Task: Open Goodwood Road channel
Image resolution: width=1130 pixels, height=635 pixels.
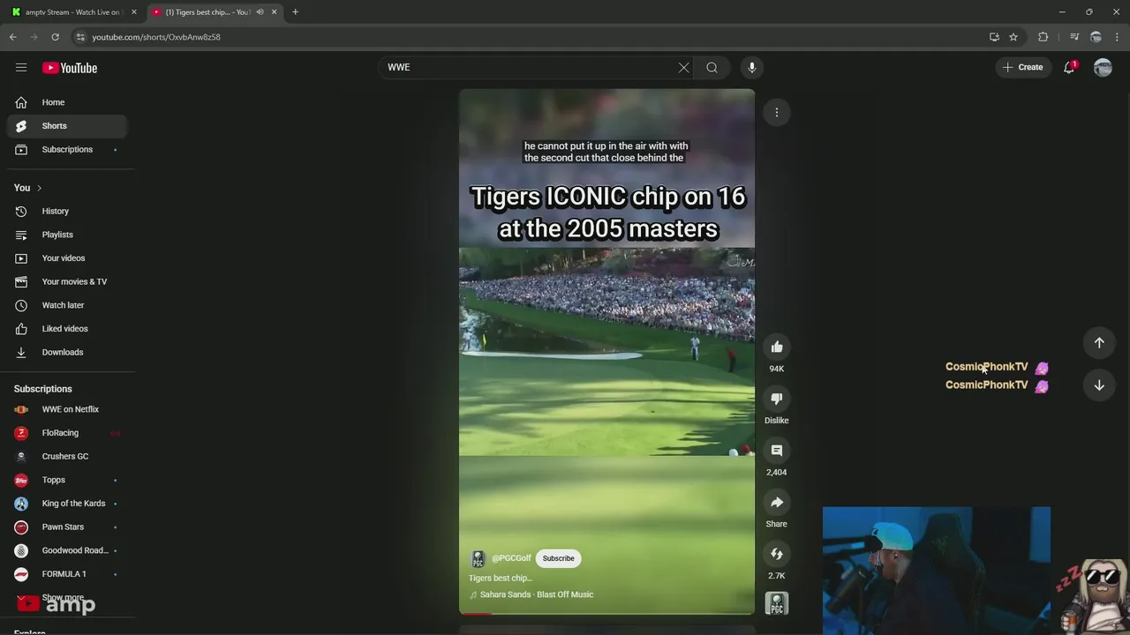Action: tap(67, 550)
